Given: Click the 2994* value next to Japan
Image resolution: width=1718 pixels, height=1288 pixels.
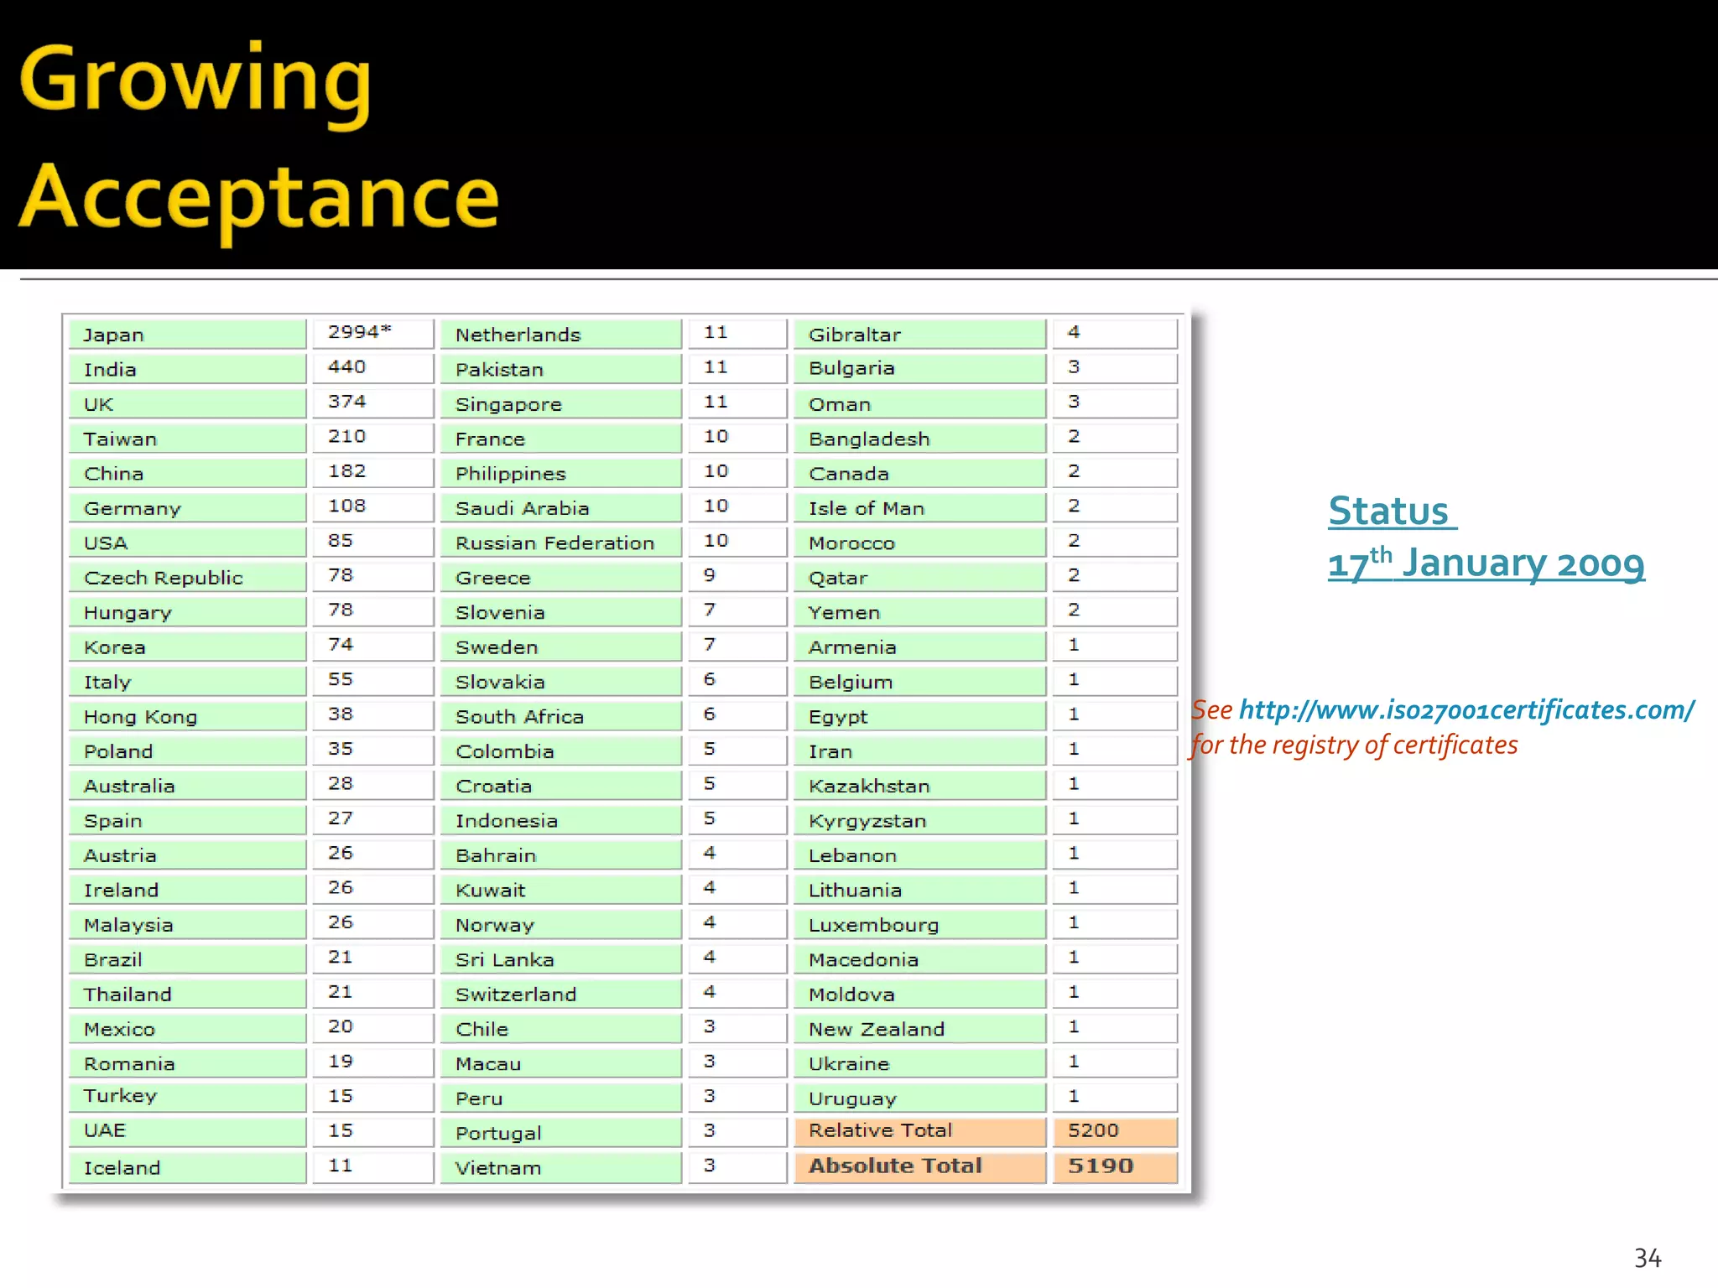Looking at the screenshot, I should pyautogui.click(x=372, y=333).
